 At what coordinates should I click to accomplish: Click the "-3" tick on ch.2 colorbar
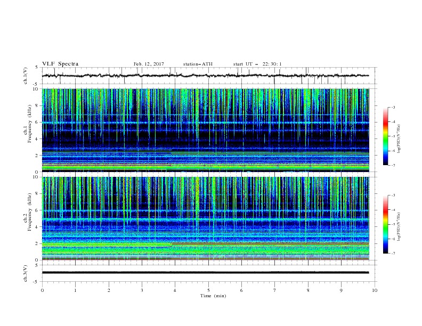click(x=393, y=195)
